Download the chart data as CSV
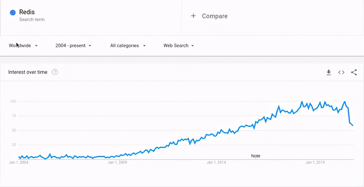Image resolution: width=364 pixels, height=187 pixels. 329,72
